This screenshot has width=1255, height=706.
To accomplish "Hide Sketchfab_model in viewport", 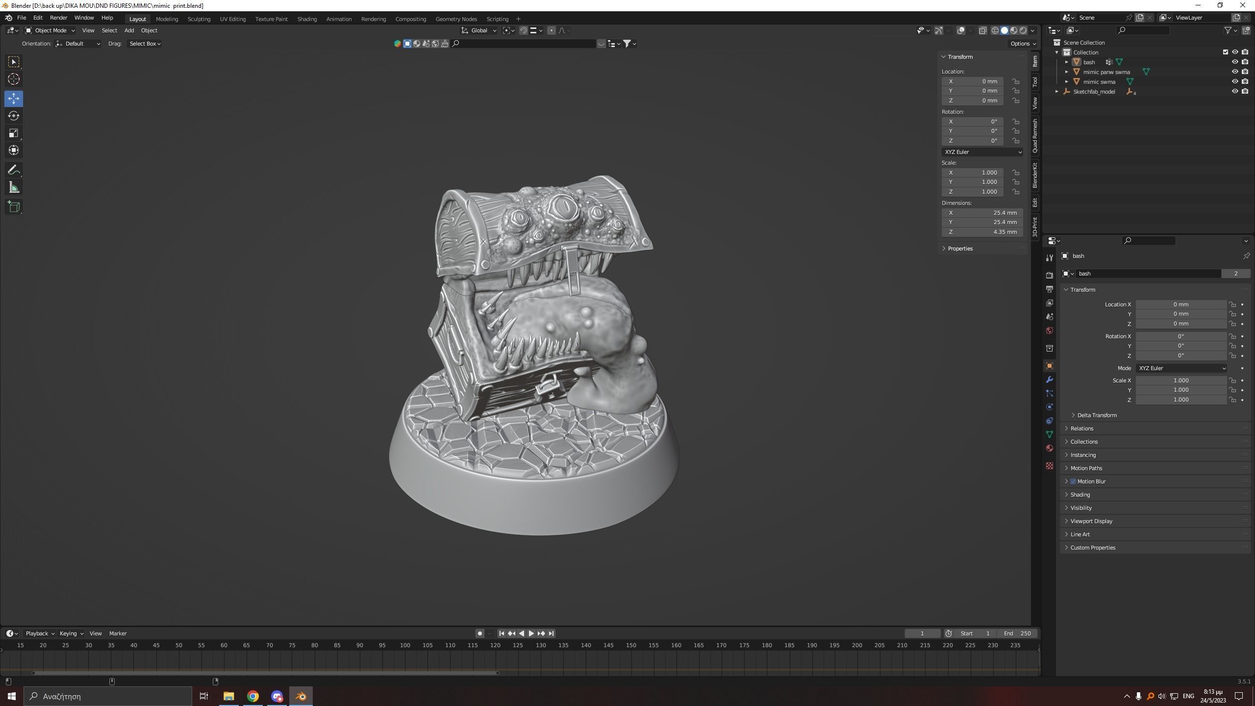I will 1235,91.
